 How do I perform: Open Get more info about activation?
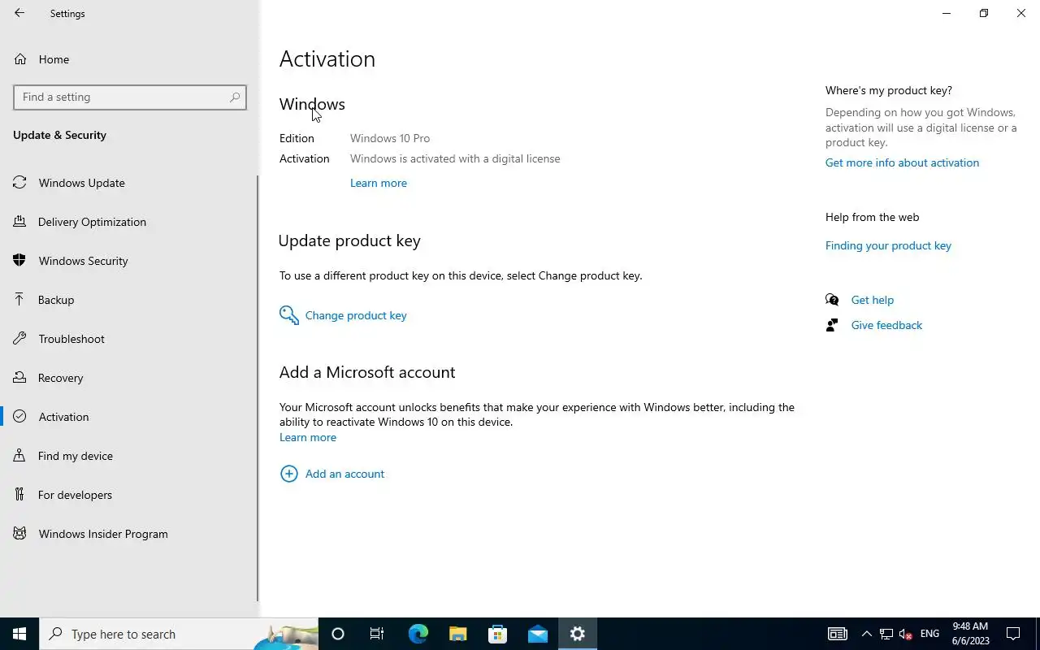coord(902,162)
